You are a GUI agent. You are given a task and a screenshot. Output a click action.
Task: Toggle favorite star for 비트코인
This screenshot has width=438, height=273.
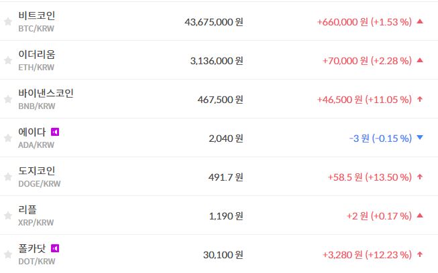[x=8, y=21]
